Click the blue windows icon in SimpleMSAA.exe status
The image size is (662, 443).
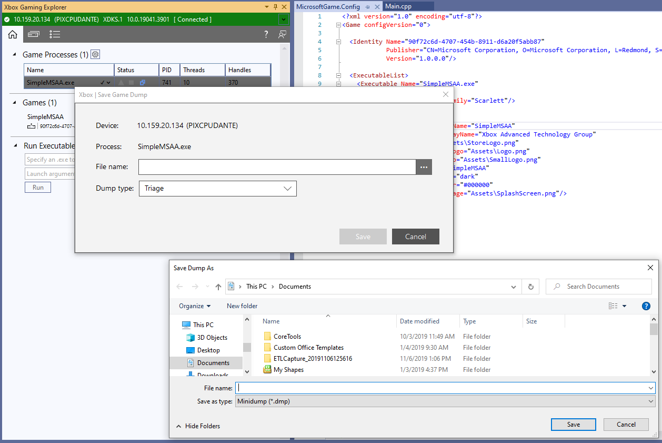142,83
